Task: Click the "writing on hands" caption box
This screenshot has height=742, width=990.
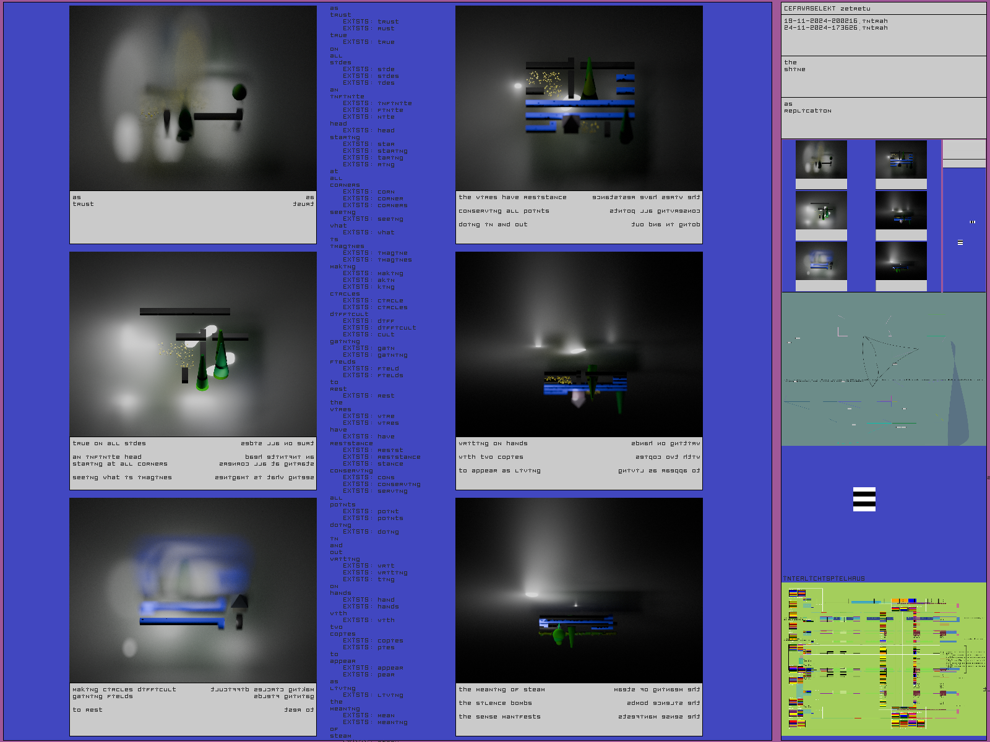Action: (579, 464)
